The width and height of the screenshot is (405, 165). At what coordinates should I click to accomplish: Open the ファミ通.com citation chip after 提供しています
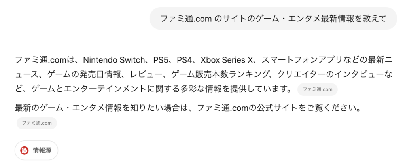[317, 89]
